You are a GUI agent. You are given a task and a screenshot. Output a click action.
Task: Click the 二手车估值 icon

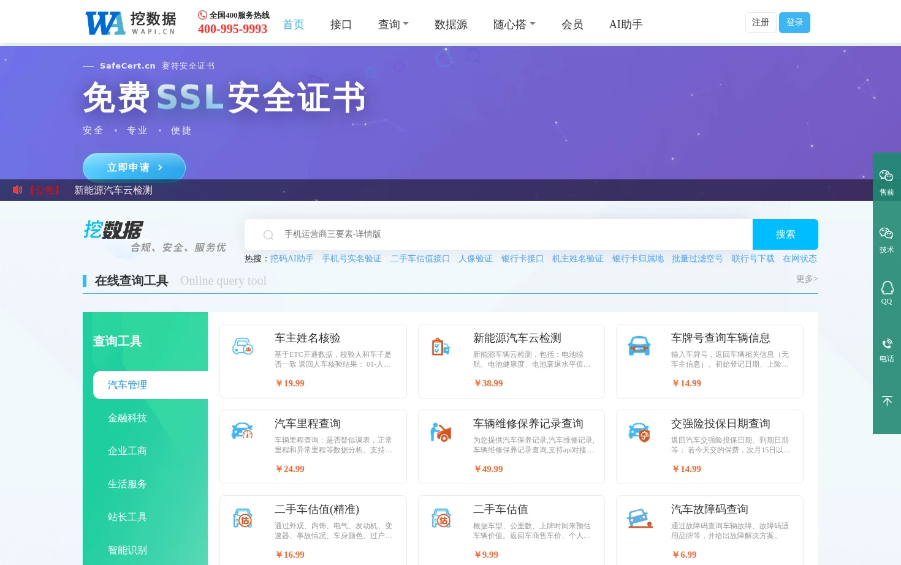pyautogui.click(x=441, y=518)
